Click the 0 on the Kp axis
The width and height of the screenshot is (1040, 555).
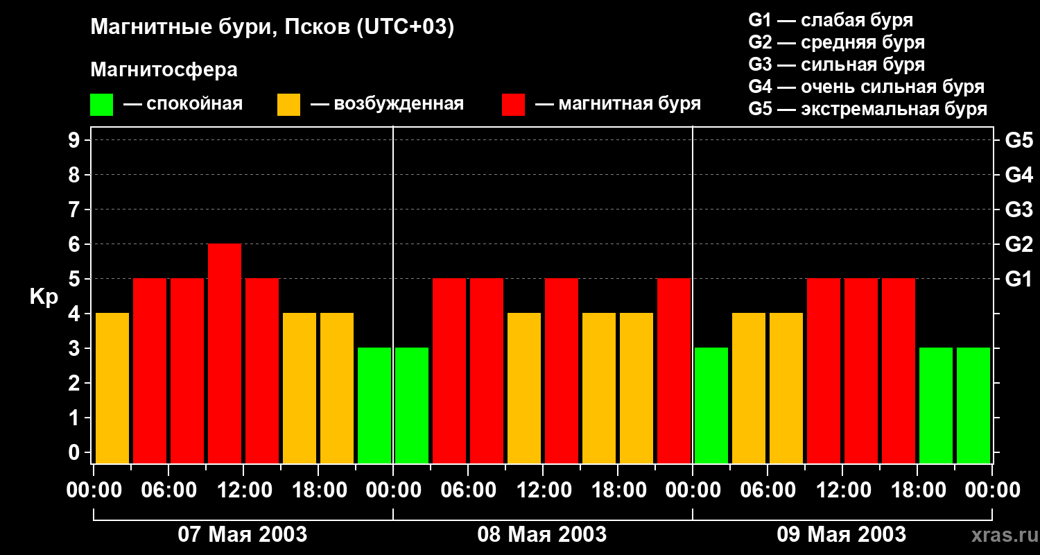point(76,452)
